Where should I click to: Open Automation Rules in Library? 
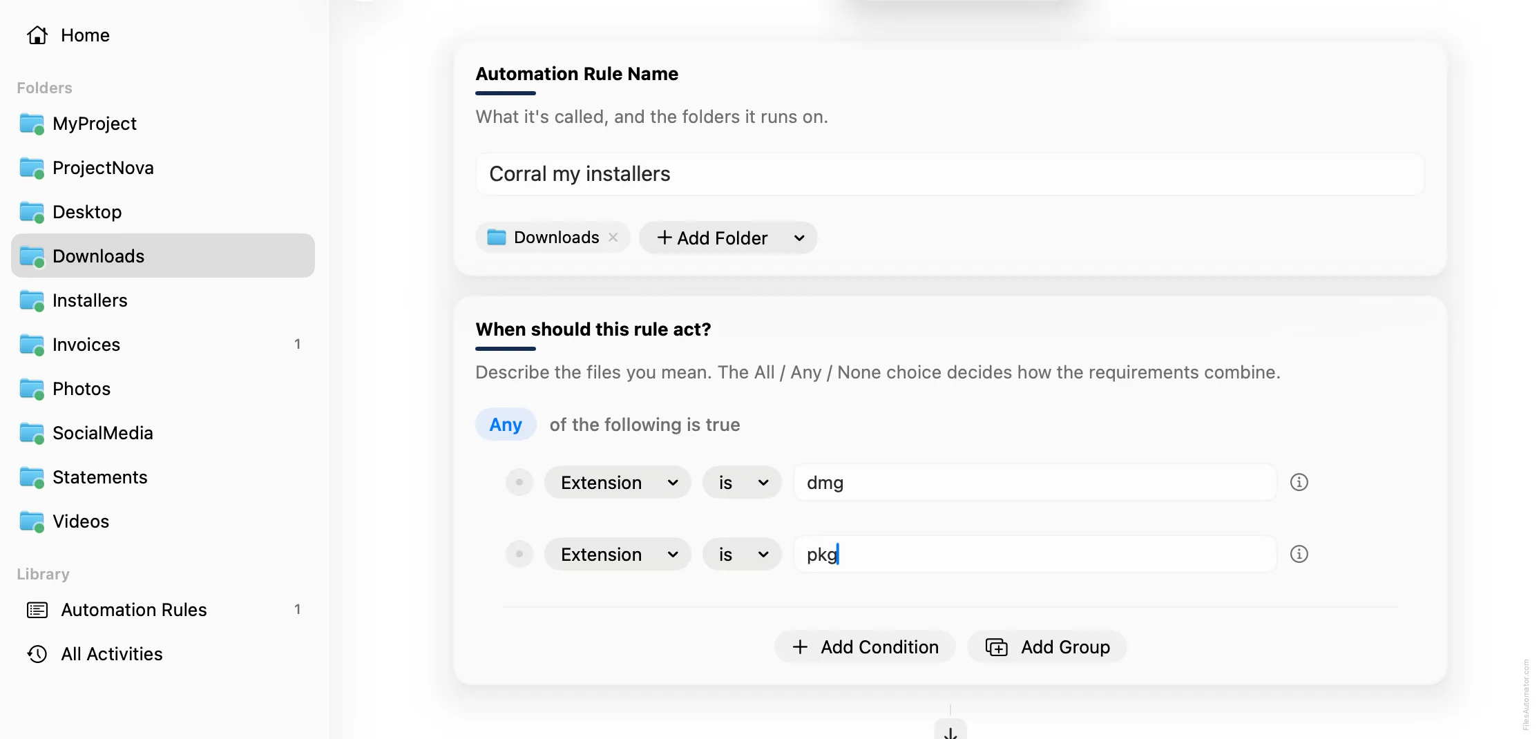(x=163, y=610)
